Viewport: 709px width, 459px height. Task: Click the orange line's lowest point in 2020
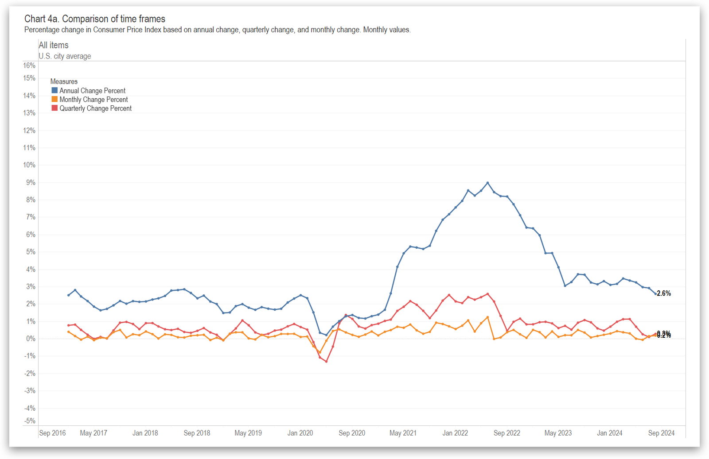320,352
